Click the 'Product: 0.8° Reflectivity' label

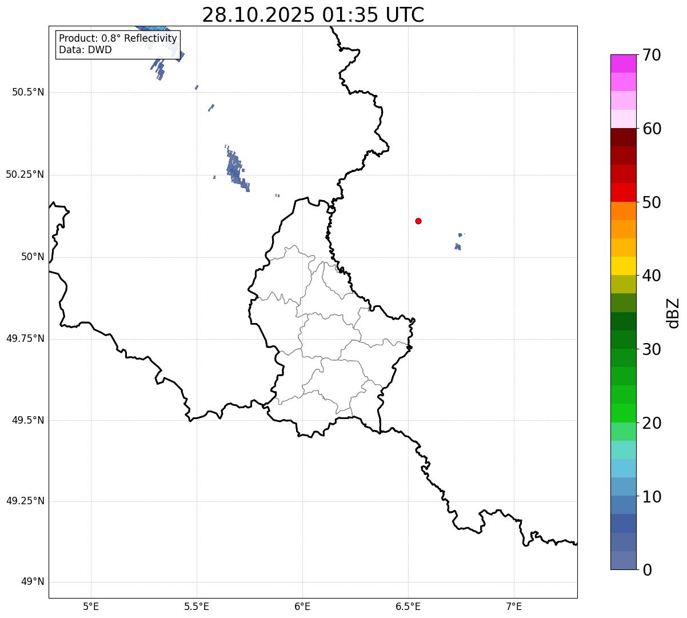118,38
